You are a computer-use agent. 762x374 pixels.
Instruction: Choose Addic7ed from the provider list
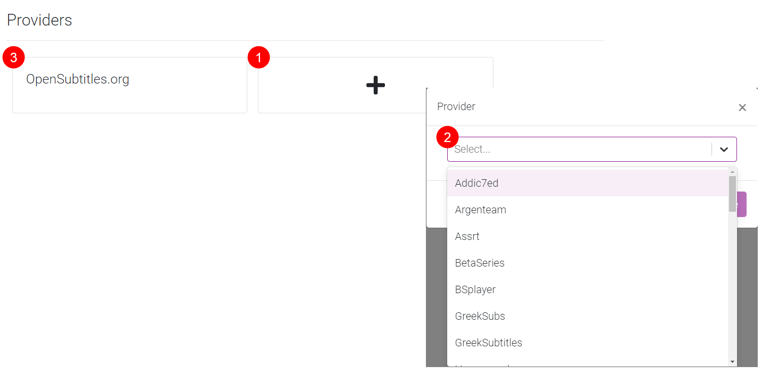point(476,183)
